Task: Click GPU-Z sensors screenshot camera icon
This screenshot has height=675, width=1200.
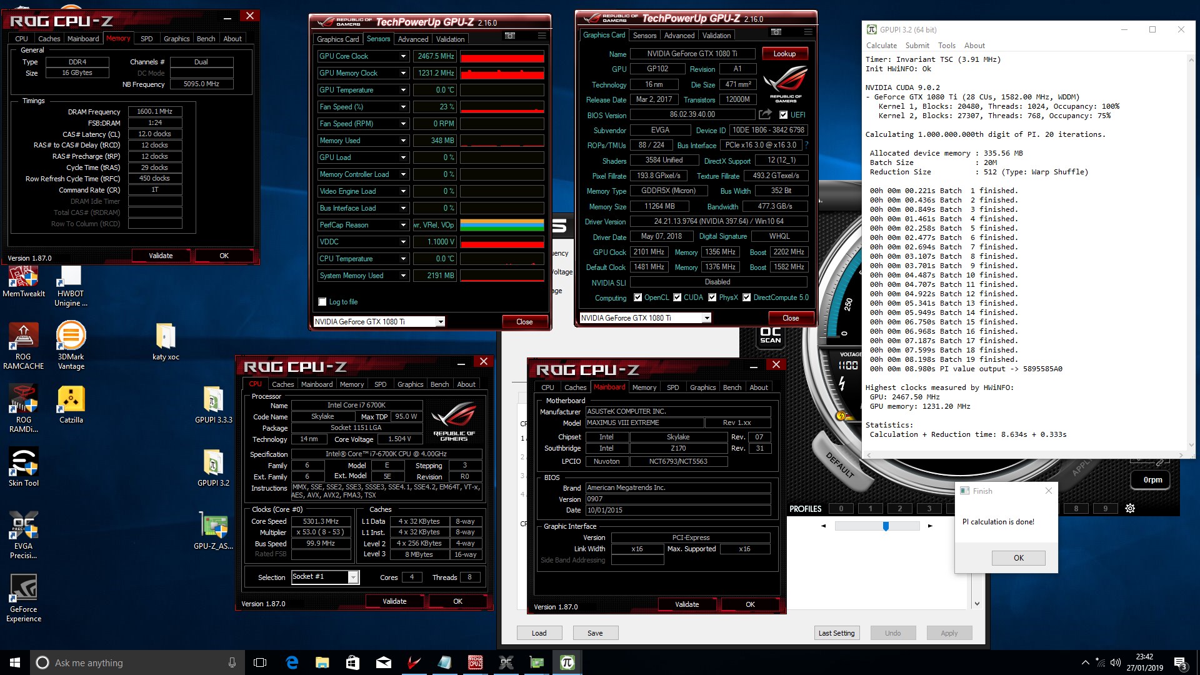Action: tap(510, 36)
